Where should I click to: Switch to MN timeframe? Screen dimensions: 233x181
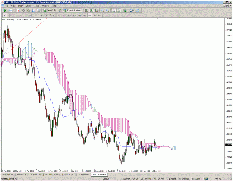(x=100, y=15)
